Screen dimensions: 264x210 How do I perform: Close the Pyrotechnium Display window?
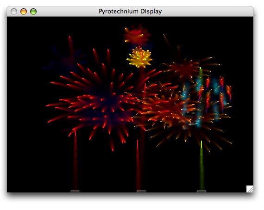point(14,12)
